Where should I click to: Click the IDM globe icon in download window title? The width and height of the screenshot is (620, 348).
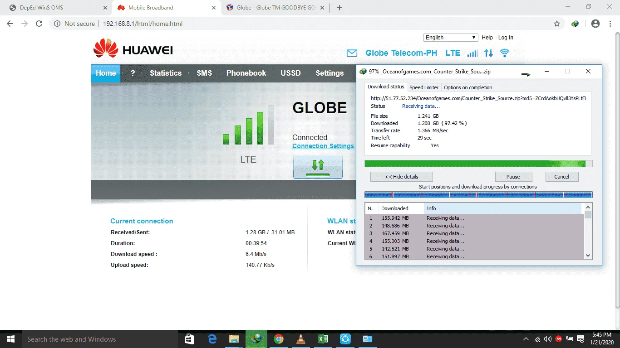click(363, 71)
